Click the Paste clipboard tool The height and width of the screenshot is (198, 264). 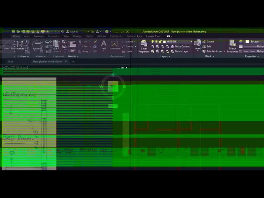tap(56, 45)
